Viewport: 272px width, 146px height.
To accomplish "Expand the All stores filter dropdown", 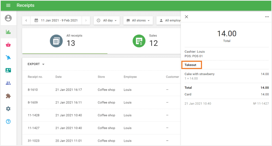I will point(138,21).
